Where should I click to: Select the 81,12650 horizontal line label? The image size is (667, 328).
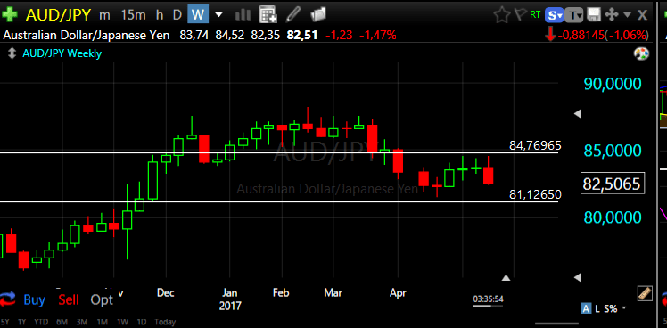pyautogui.click(x=535, y=195)
